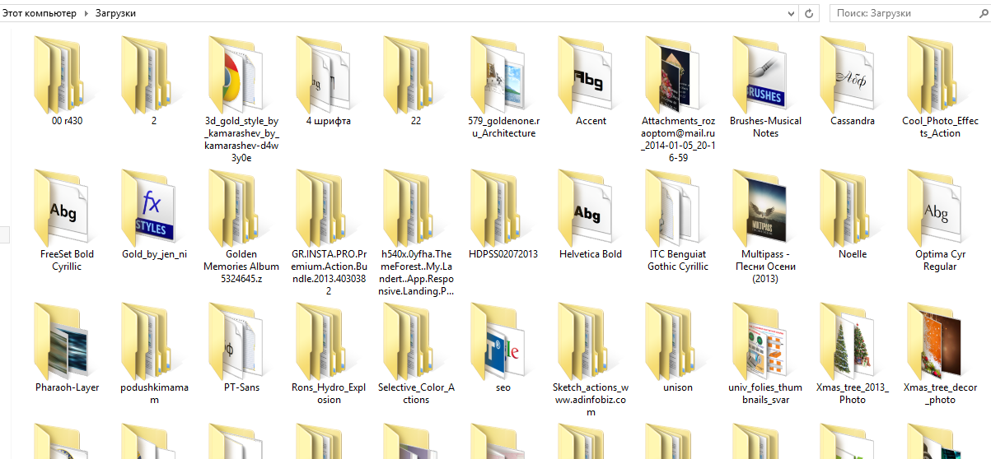Expand the breadcrumb arrow after "Этот компьютер"
The height and width of the screenshot is (459, 991).
86,13
